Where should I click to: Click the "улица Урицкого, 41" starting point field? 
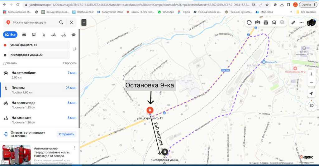(37, 45)
